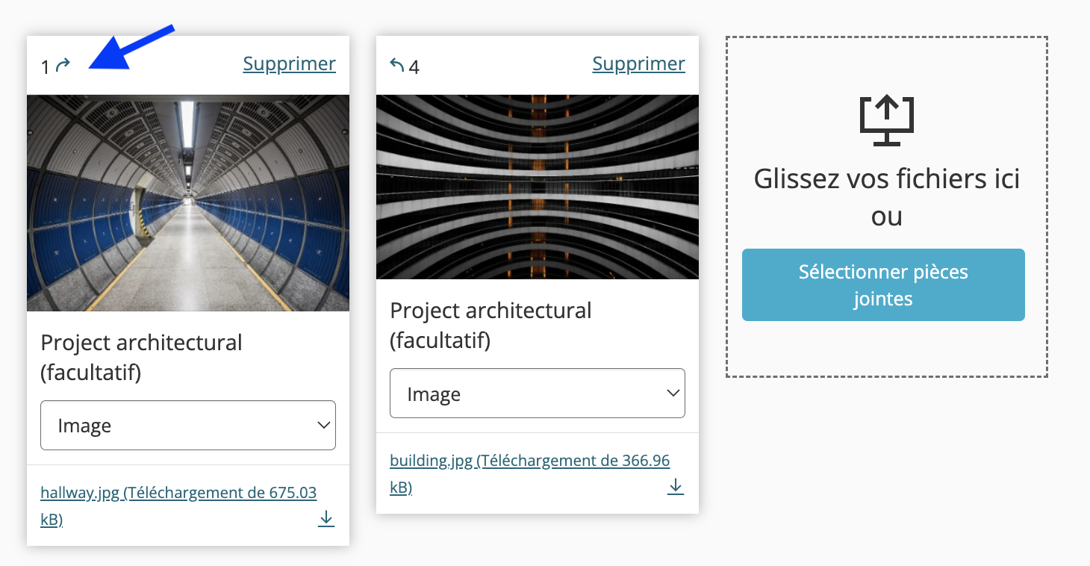Viewport: 1090px width, 566px height.
Task: Click download arrow icon for building.jpg
Action: point(676,486)
